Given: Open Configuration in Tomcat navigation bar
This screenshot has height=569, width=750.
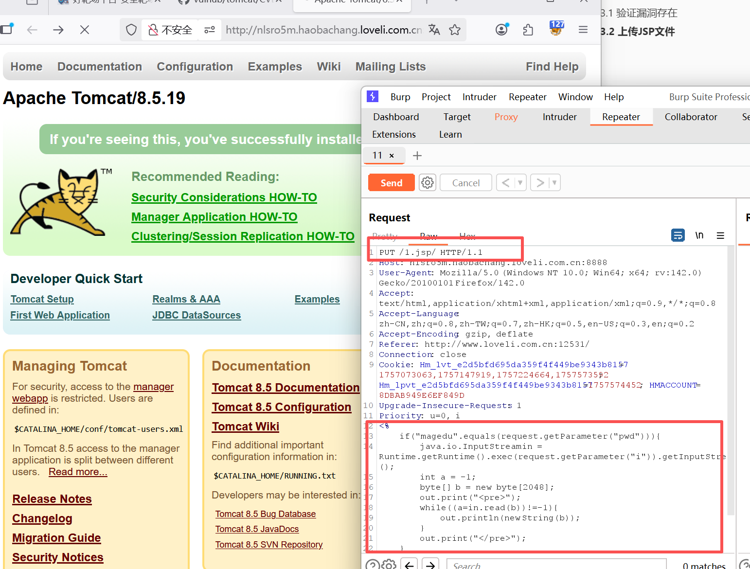Looking at the screenshot, I should pyautogui.click(x=195, y=67).
